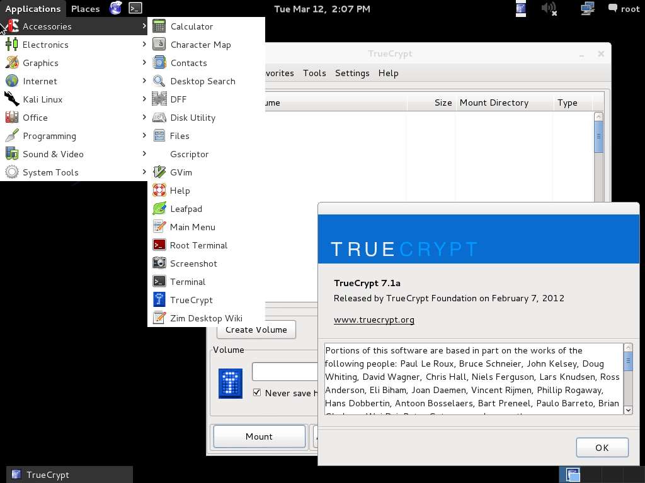
Task: Launch the Leafpad text editor
Action: pyautogui.click(x=186, y=209)
